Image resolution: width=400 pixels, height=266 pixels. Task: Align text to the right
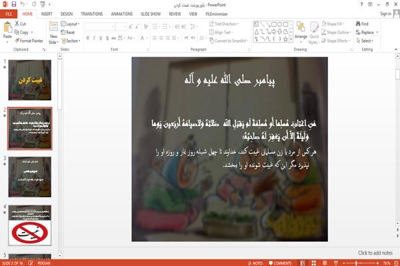(x=167, y=38)
